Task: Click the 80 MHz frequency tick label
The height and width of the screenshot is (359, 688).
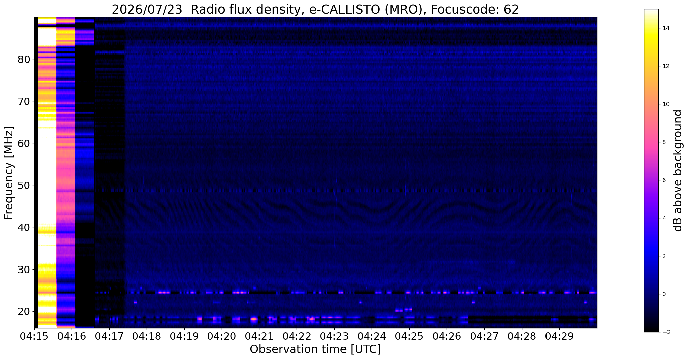Action: click(24, 59)
